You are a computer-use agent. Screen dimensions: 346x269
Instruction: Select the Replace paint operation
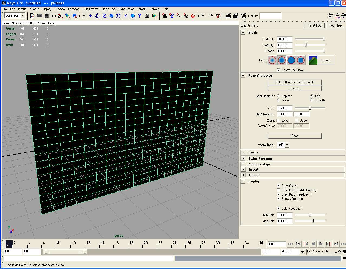coord(278,96)
